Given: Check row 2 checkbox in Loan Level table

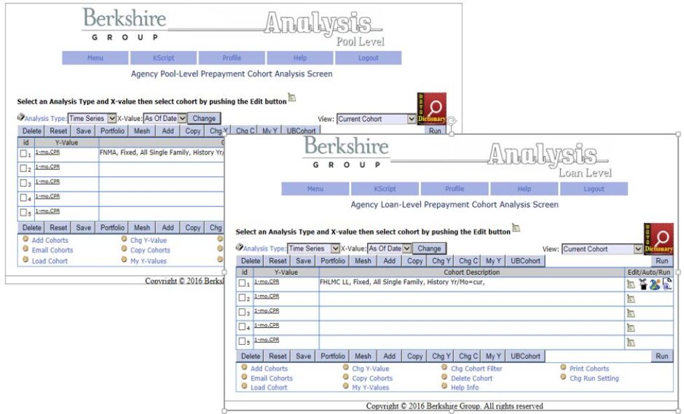Looking at the screenshot, I should tap(242, 297).
